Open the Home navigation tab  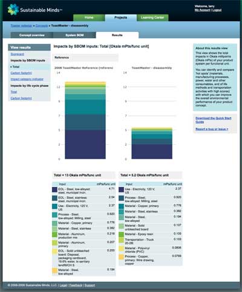coord(89,17)
